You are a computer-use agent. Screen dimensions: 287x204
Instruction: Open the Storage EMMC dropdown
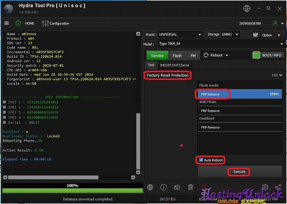230,34
